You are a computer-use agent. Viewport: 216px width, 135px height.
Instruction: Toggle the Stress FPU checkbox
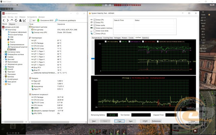pos(94,22)
